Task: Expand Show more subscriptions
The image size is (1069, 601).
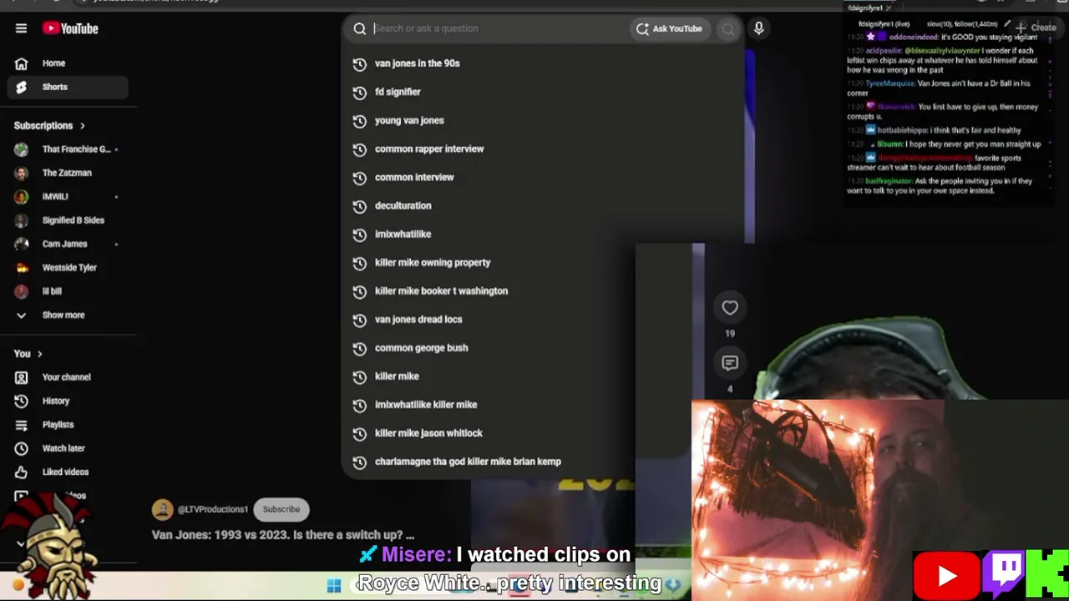Action: click(x=67, y=316)
